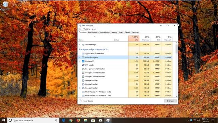Image resolution: width=218 pixels, height=123 pixels.
Task: Switch to the Performance tab
Action: pos(93,32)
